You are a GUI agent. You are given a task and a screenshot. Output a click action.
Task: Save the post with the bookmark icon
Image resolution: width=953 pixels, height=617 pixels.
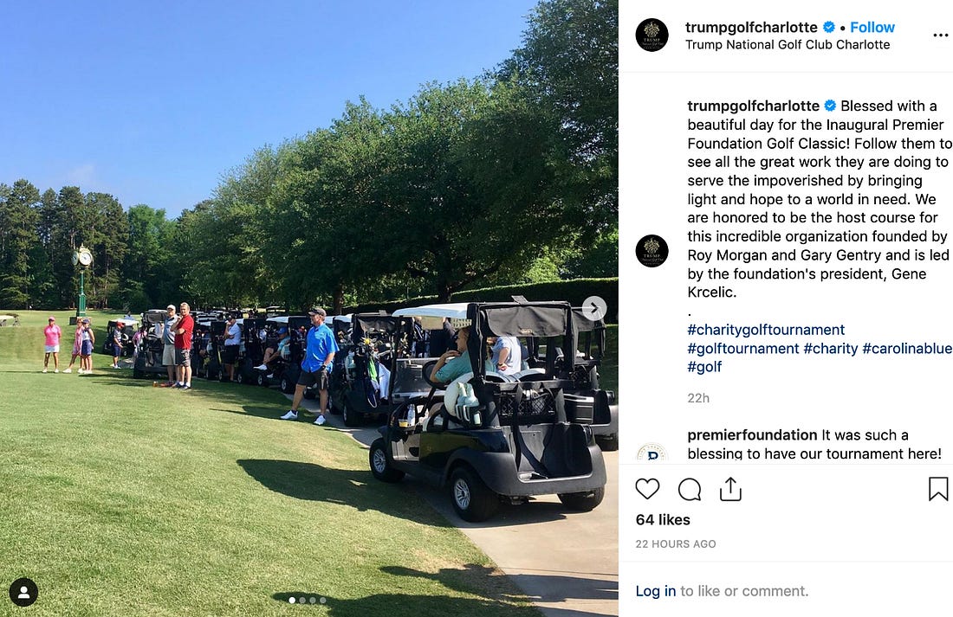pos(937,489)
